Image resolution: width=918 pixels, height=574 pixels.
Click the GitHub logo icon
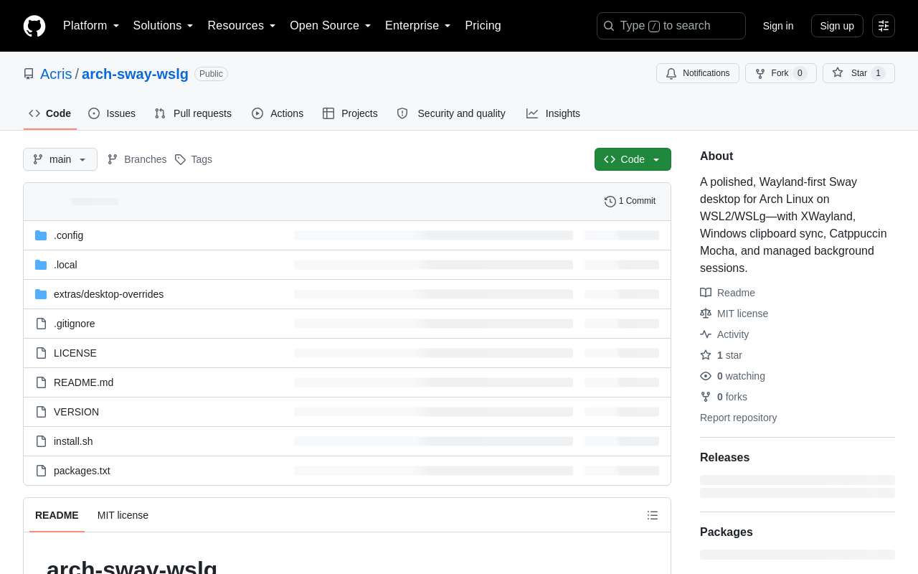34,26
